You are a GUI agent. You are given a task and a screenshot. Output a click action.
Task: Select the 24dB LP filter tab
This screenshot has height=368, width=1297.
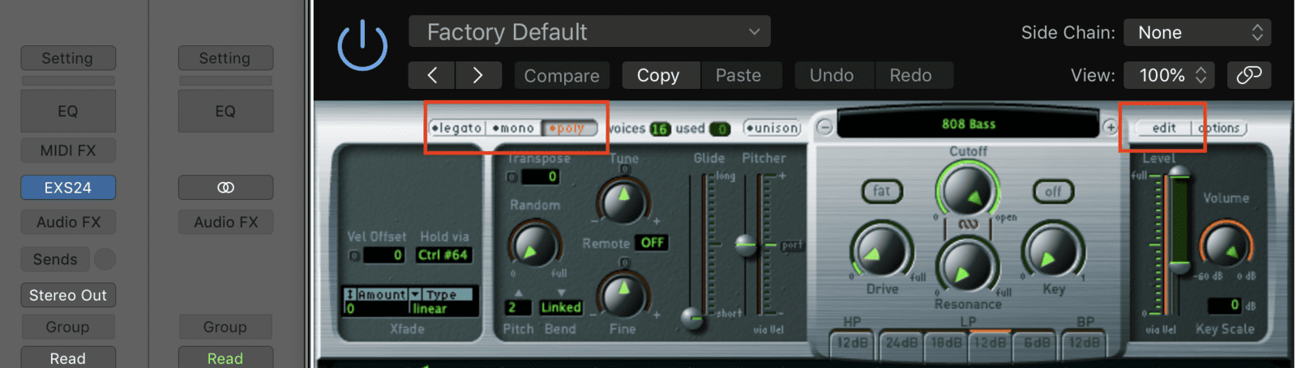(x=901, y=343)
